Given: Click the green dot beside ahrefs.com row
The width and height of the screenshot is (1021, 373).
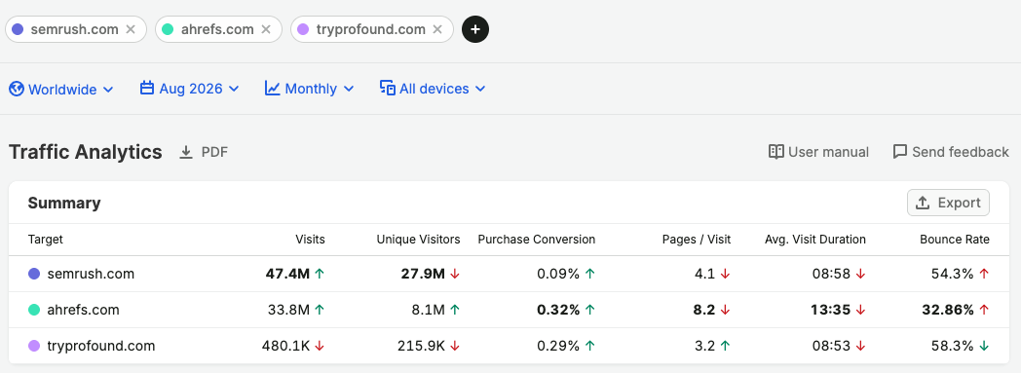Looking at the screenshot, I should click(x=34, y=310).
